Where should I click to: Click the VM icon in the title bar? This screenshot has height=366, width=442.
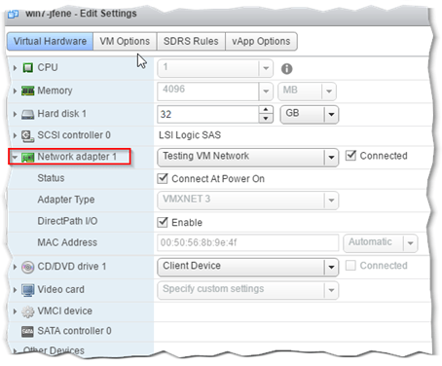[13, 15]
